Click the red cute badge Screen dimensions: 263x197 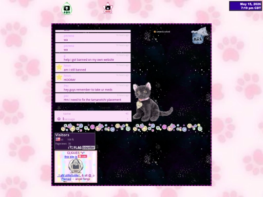82,156
